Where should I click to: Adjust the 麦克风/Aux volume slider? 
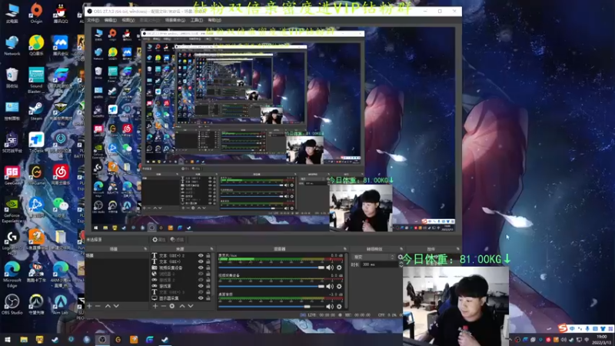[271, 268]
